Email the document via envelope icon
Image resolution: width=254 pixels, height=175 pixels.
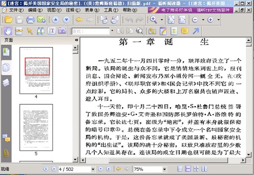click(41, 19)
